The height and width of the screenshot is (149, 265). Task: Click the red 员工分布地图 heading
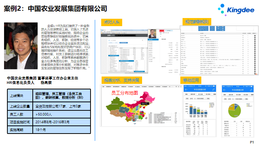[x=125, y=93]
